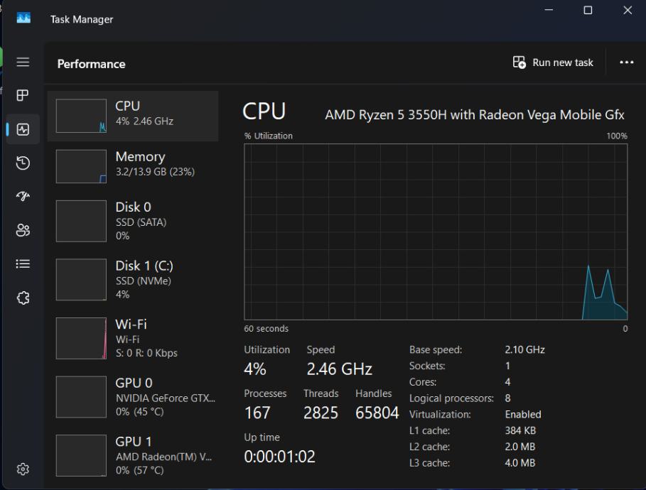The image size is (646, 490).
Task: Click the CPU utilization graph
Action: pyautogui.click(x=436, y=232)
